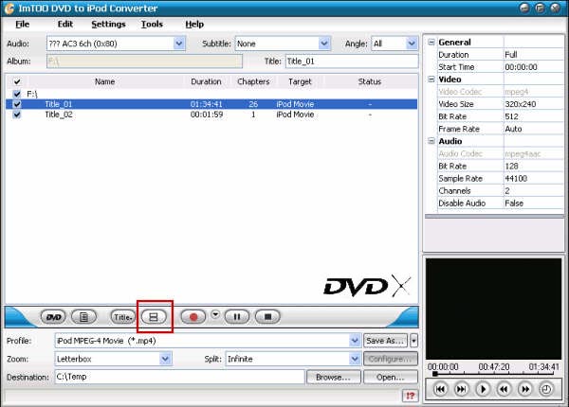Collapse the Audio properties group

431,141
